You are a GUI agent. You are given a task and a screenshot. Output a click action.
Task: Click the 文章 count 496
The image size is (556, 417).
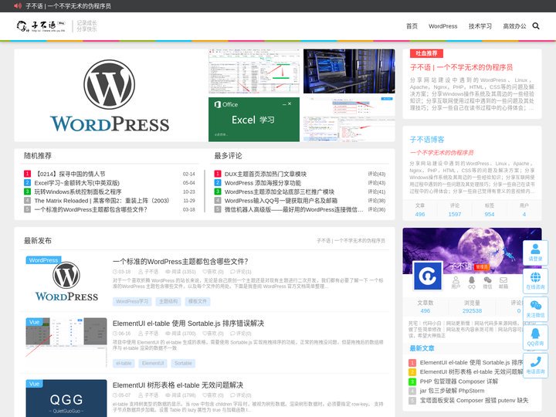pos(420,214)
